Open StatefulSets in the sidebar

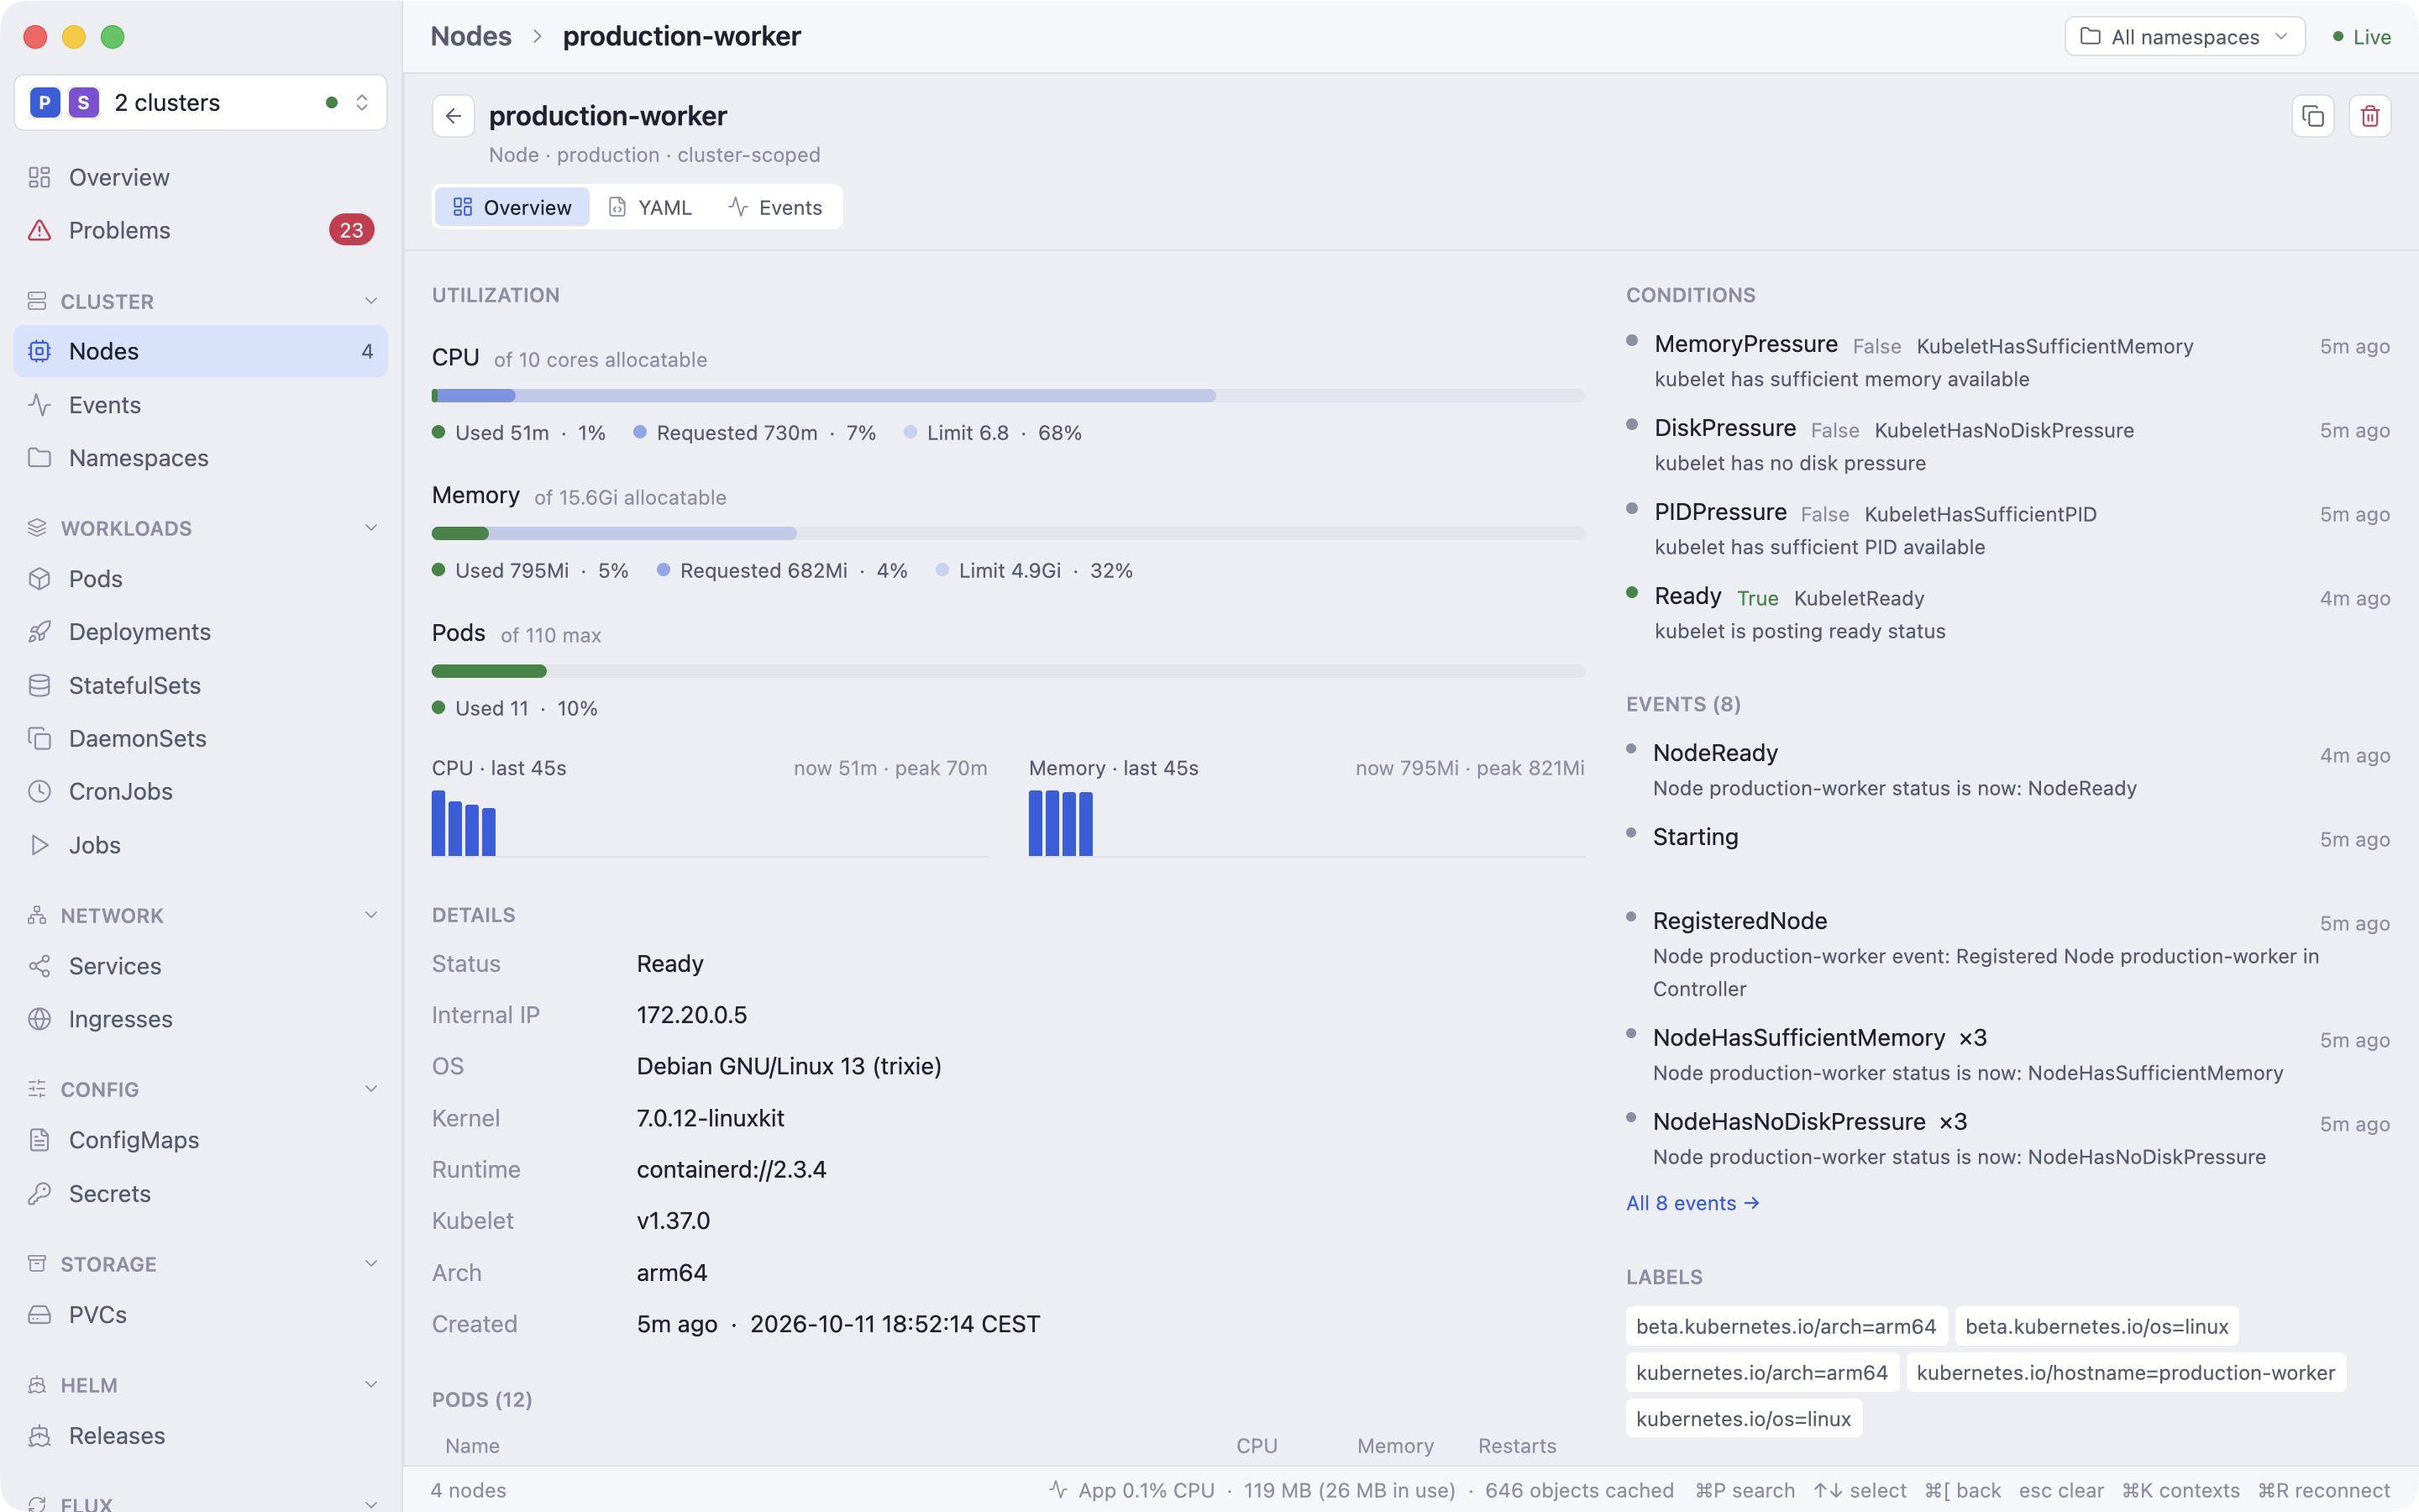[x=200, y=685]
